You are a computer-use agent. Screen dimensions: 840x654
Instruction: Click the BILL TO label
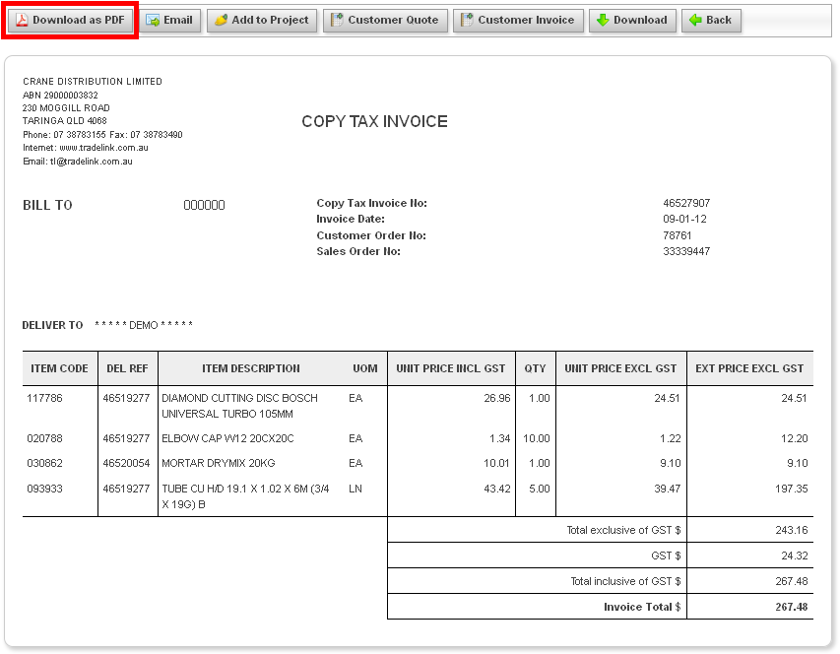(47, 205)
